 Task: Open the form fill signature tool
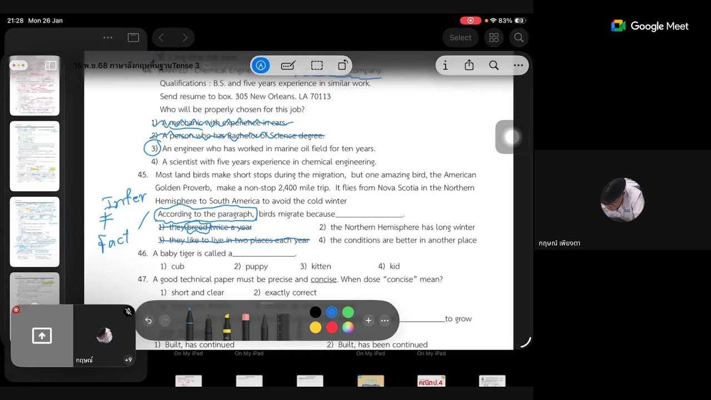(288, 66)
